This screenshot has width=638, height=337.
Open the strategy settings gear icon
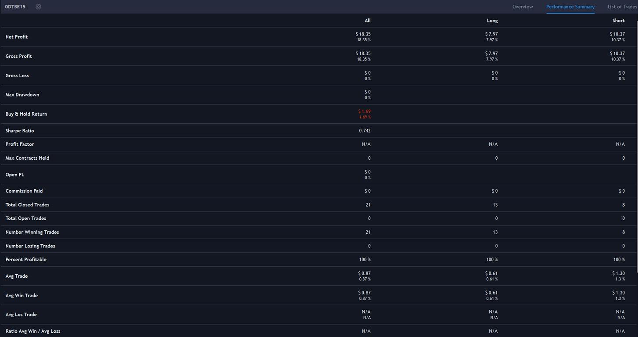click(39, 7)
